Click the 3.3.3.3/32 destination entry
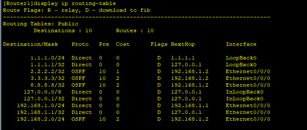The width and height of the screenshot is (307, 130). tap(48, 78)
